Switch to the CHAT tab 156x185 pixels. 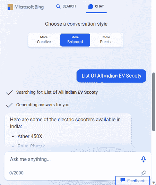point(96,7)
